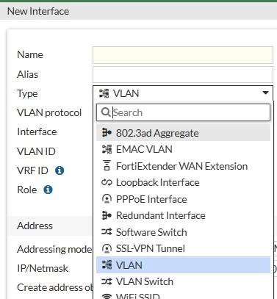Choose VLAN Switch option
This screenshot has width=277, height=299.
click(183, 281)
